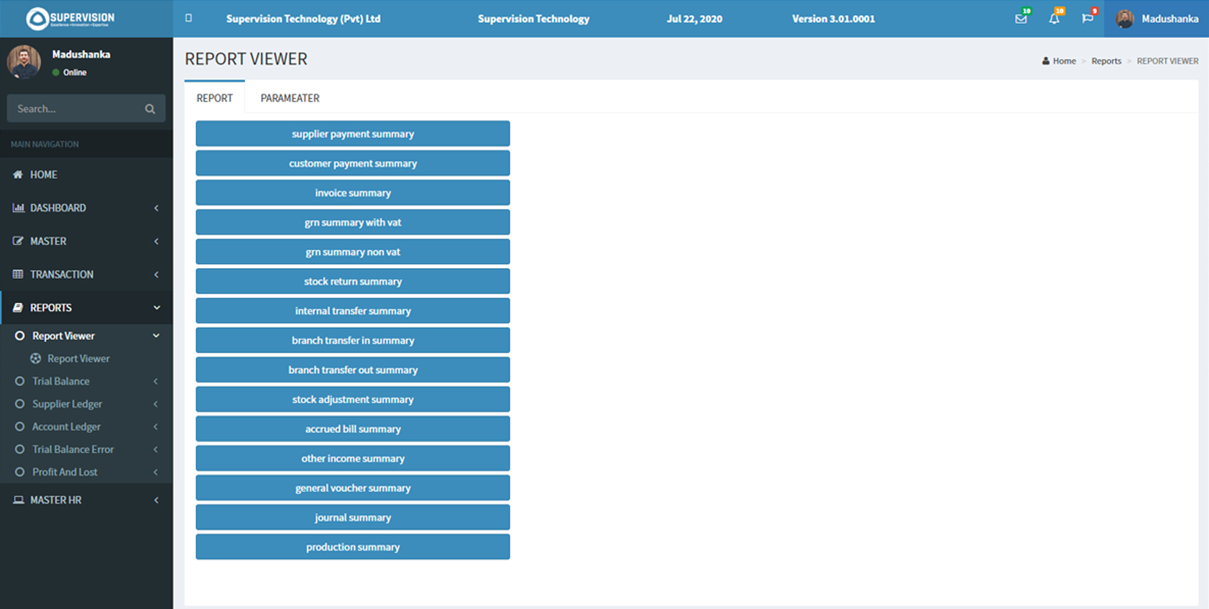This screenshot has width=1209, height=609.
Task: Open supplier payment summary report
Action: point(352,134)
